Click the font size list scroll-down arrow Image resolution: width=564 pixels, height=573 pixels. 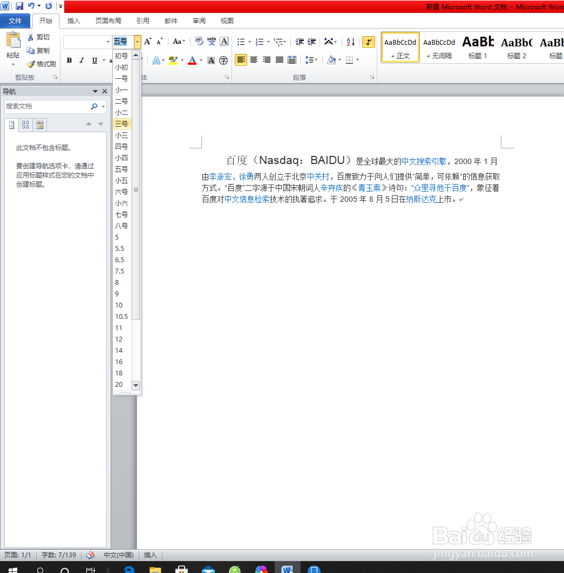pos(135,385)
